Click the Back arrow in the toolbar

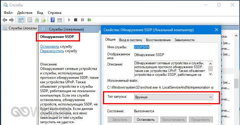(4, 20)
